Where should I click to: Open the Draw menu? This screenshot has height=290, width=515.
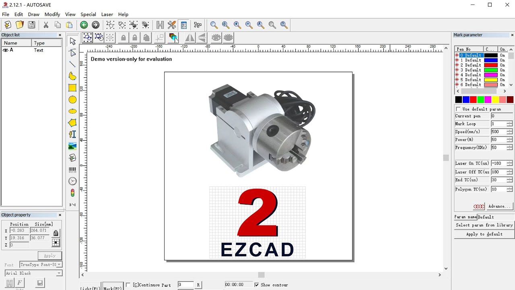coord(33,14)
